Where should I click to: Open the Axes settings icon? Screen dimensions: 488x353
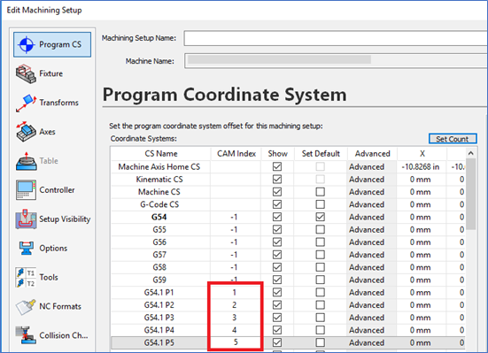point(27,132)
